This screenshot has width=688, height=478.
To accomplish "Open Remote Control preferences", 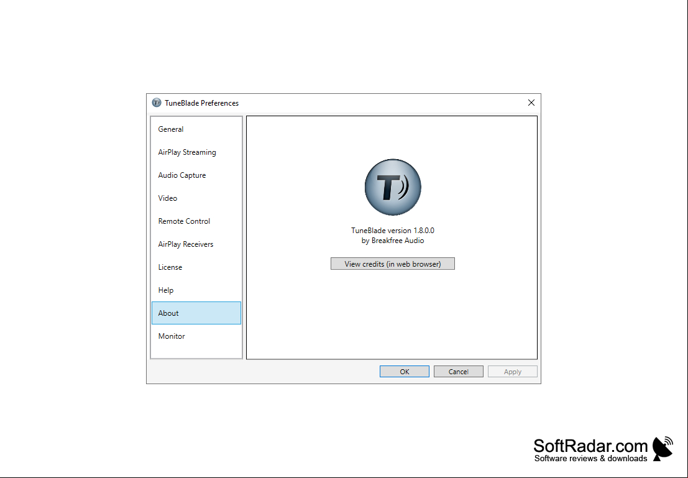I will [196, 221].
